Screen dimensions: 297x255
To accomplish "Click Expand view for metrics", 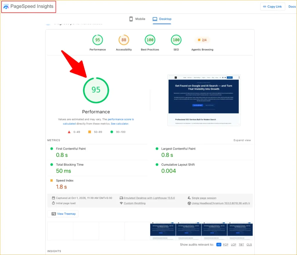I will click(242, 140).
